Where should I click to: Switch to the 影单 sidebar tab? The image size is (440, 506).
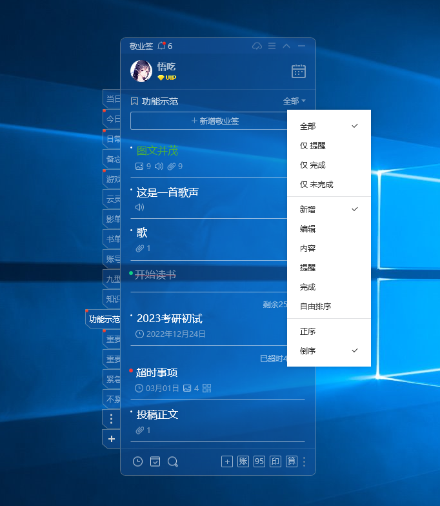(x=112, y=219)
